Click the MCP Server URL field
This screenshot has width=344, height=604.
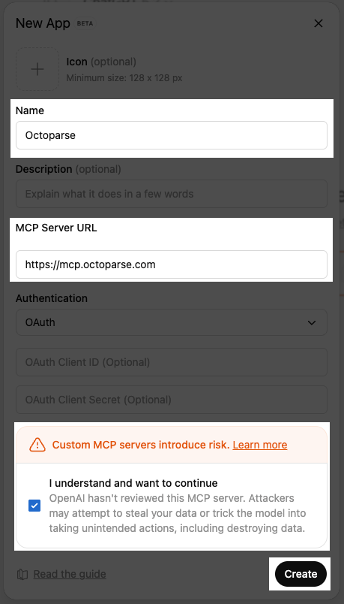[172, 264]
